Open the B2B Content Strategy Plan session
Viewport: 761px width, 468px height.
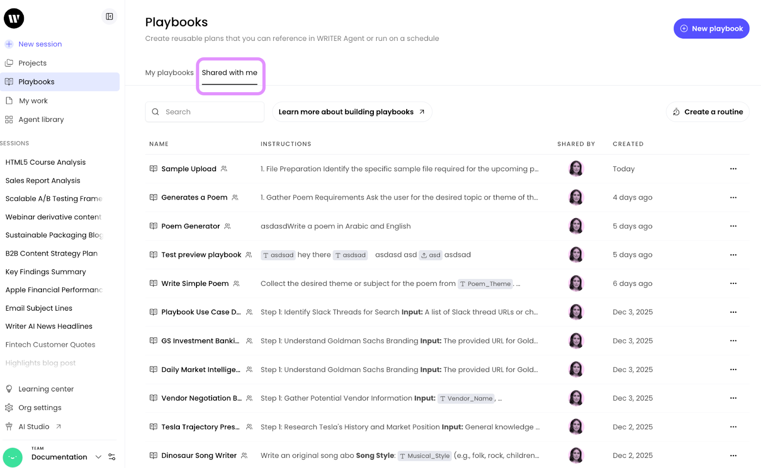[x=51, y=253]
